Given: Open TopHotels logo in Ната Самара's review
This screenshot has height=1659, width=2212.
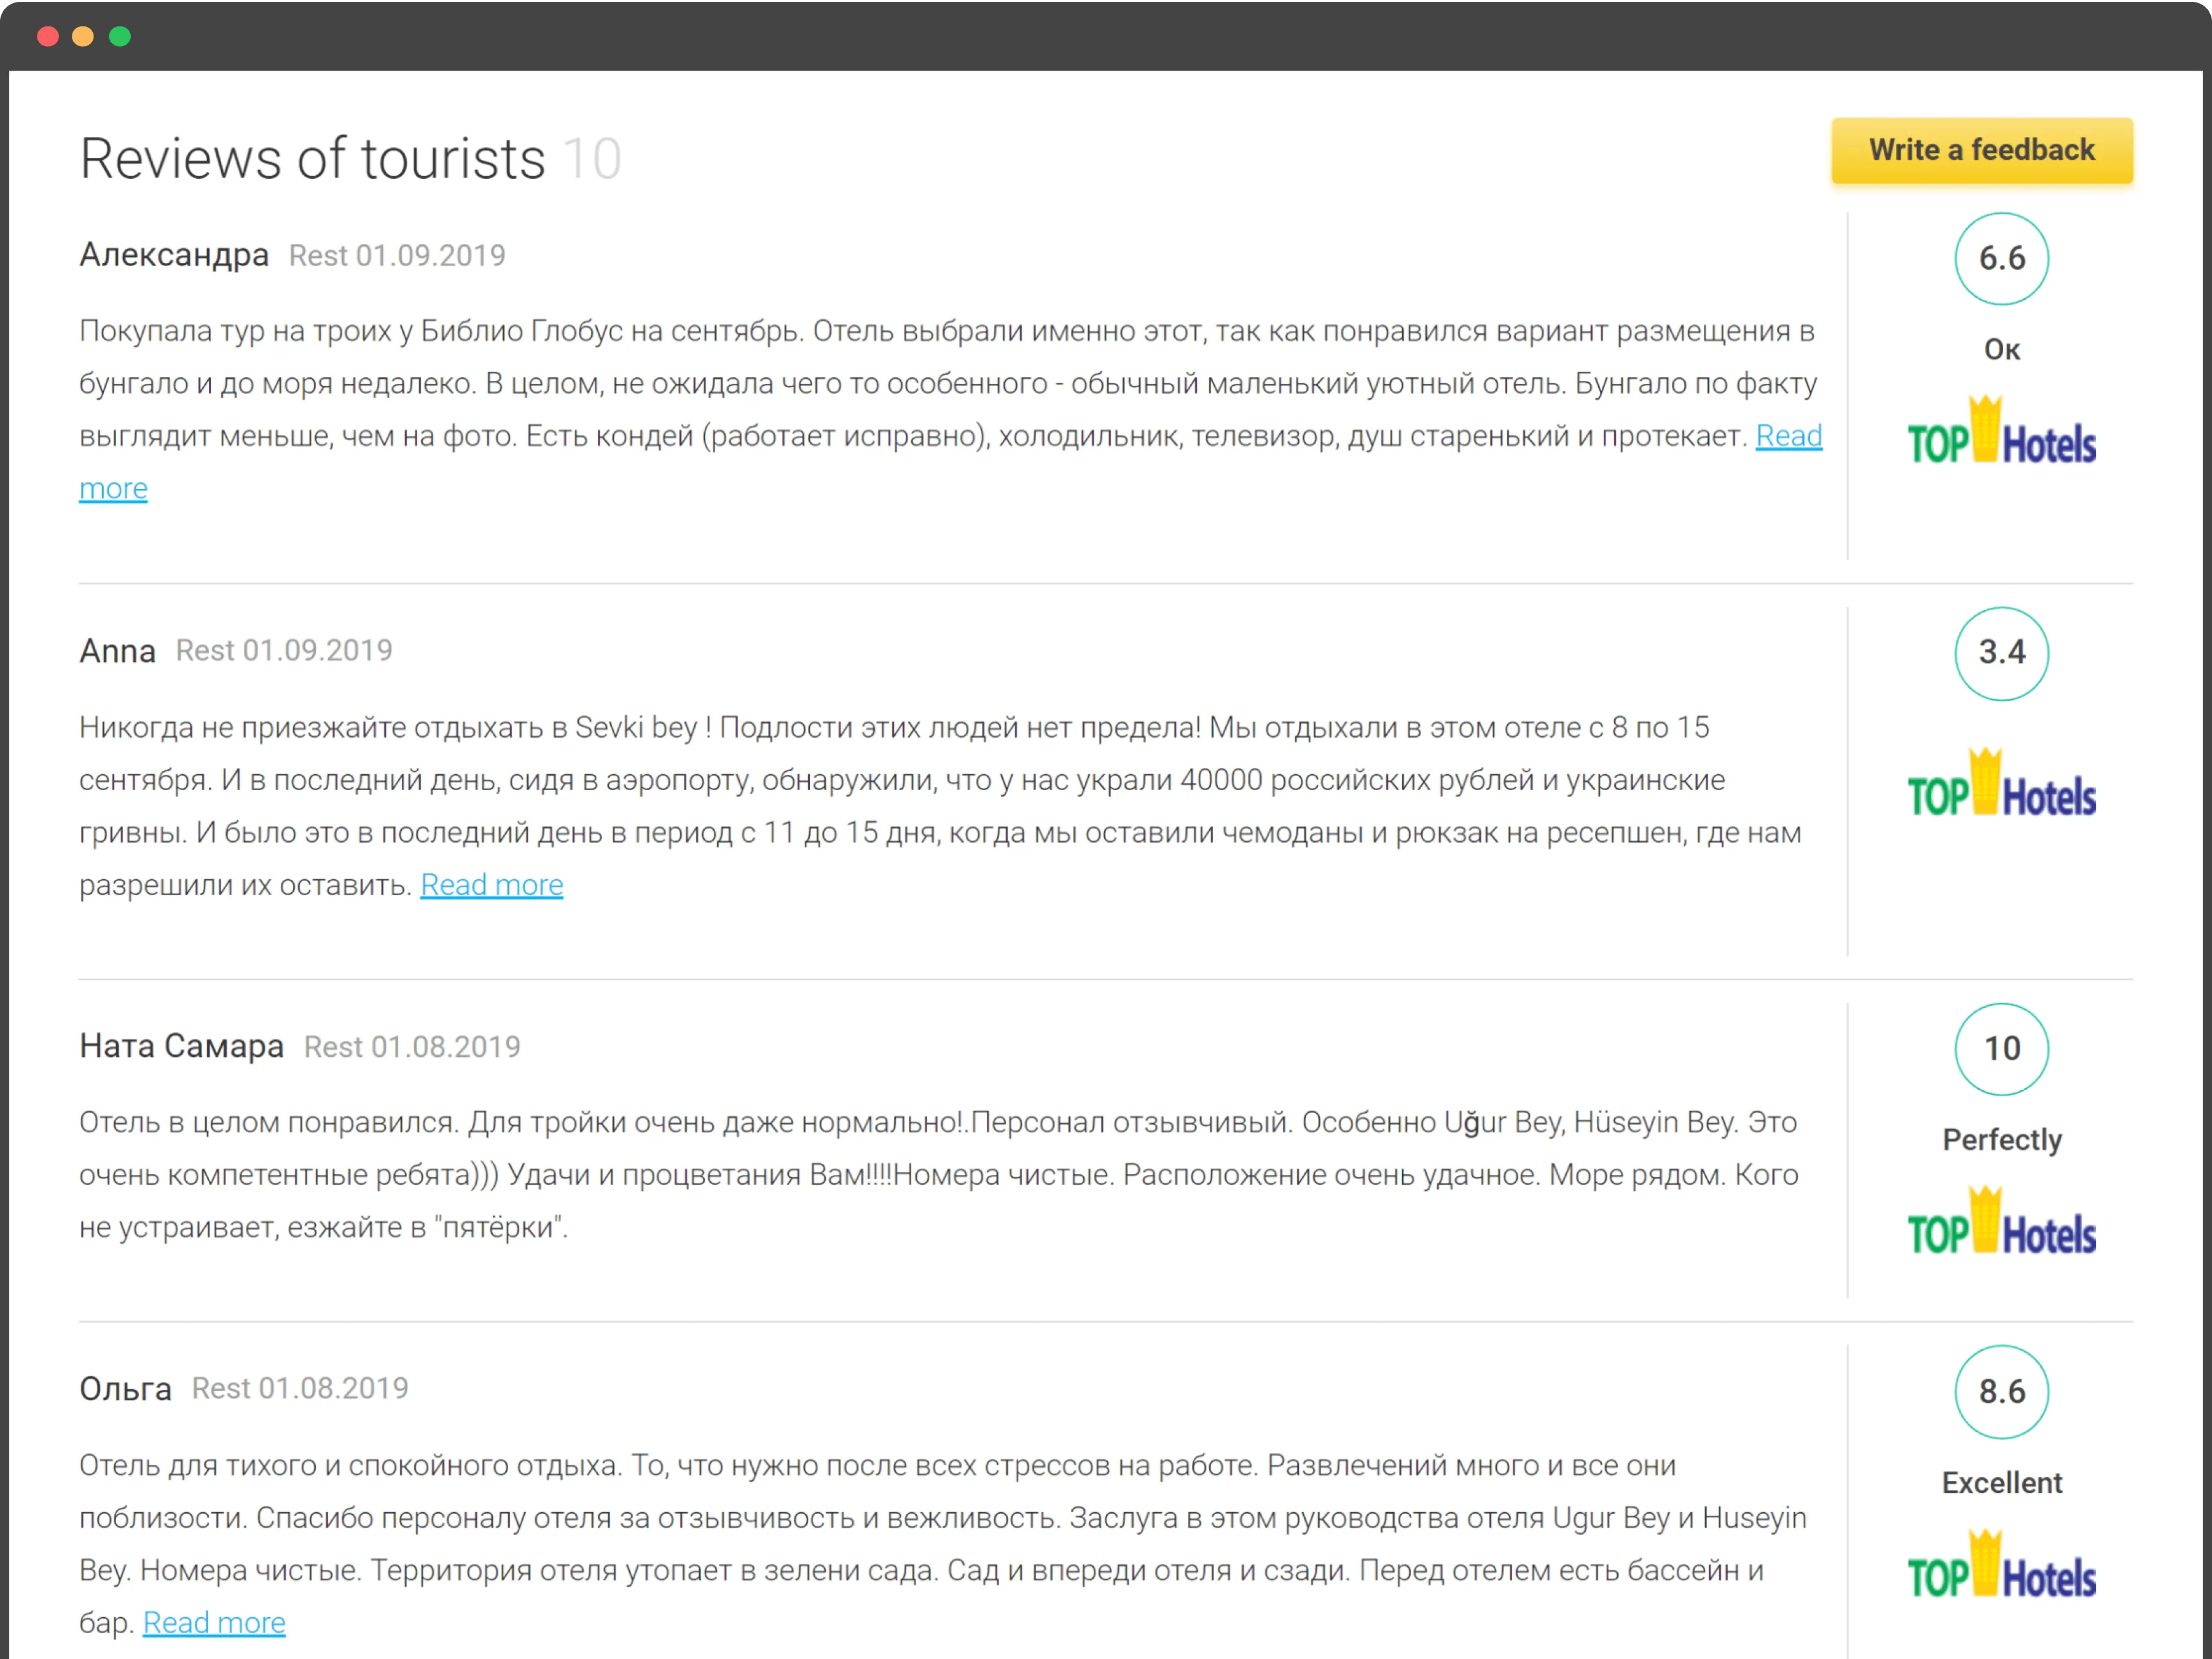Looking at the screenshot, I should point(2001,1224).
